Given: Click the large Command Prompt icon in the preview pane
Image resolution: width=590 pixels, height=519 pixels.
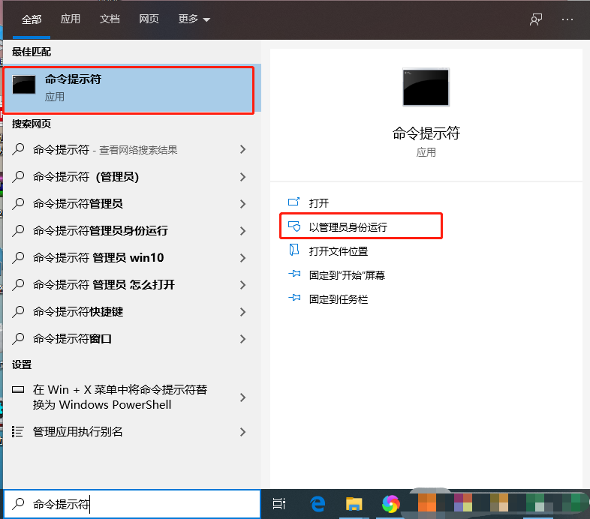Looking at the screenshot, I should pos(426,87).
